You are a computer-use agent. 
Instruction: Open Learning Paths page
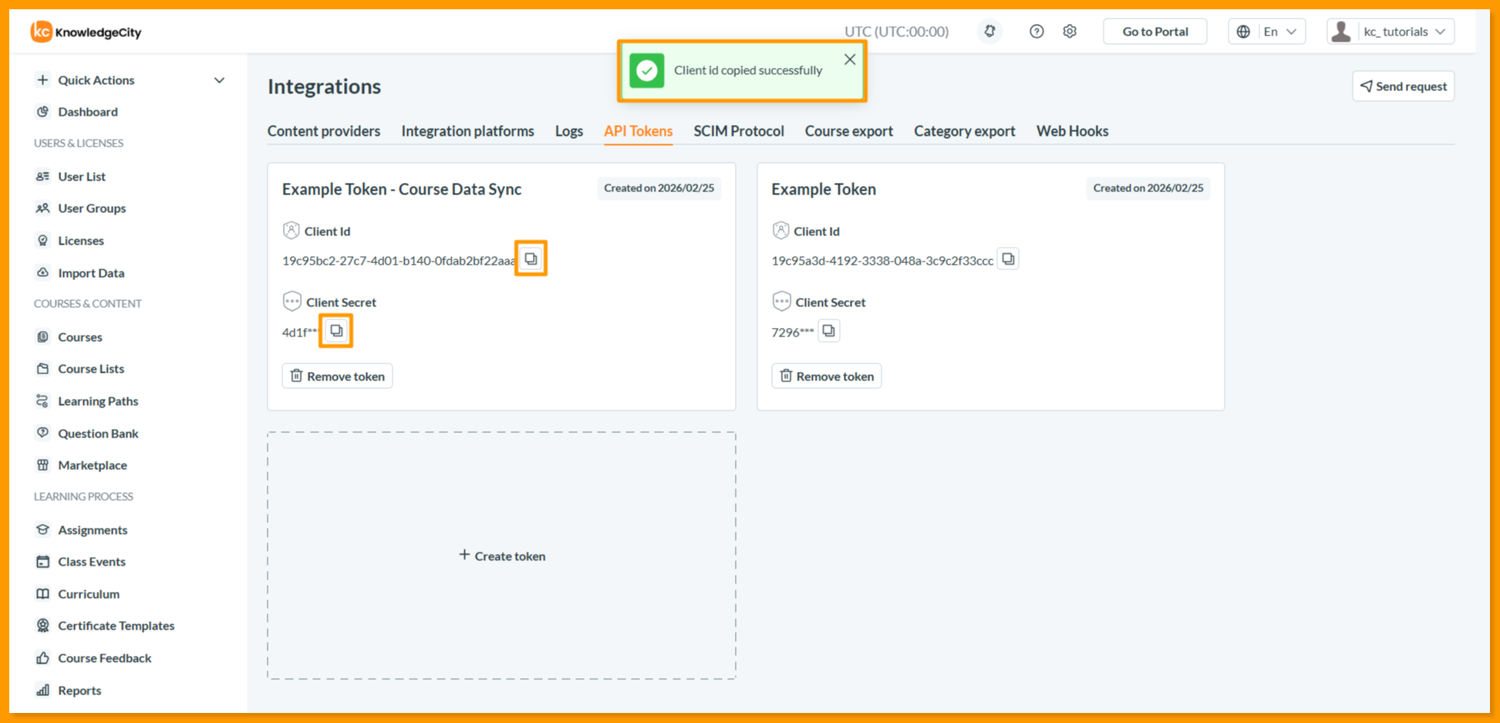point(98,401)
